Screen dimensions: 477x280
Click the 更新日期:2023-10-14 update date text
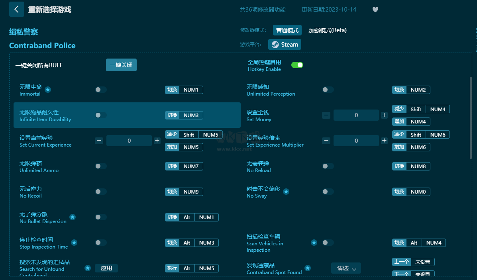[329, 10]
